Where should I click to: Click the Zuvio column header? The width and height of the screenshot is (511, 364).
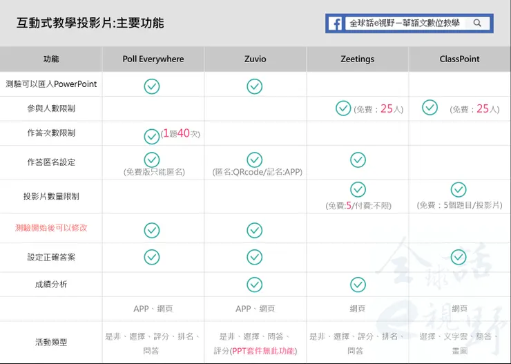click(256, 59)
